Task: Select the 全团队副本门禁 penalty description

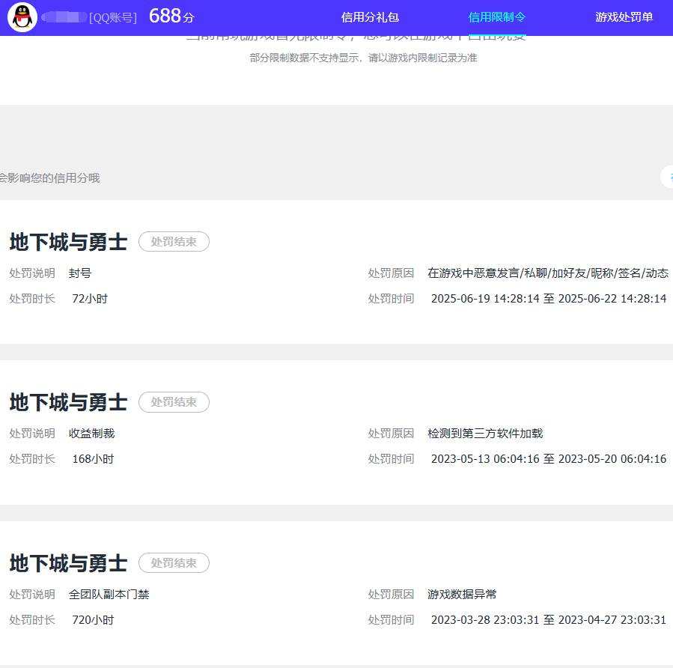Action: (109, 594)
